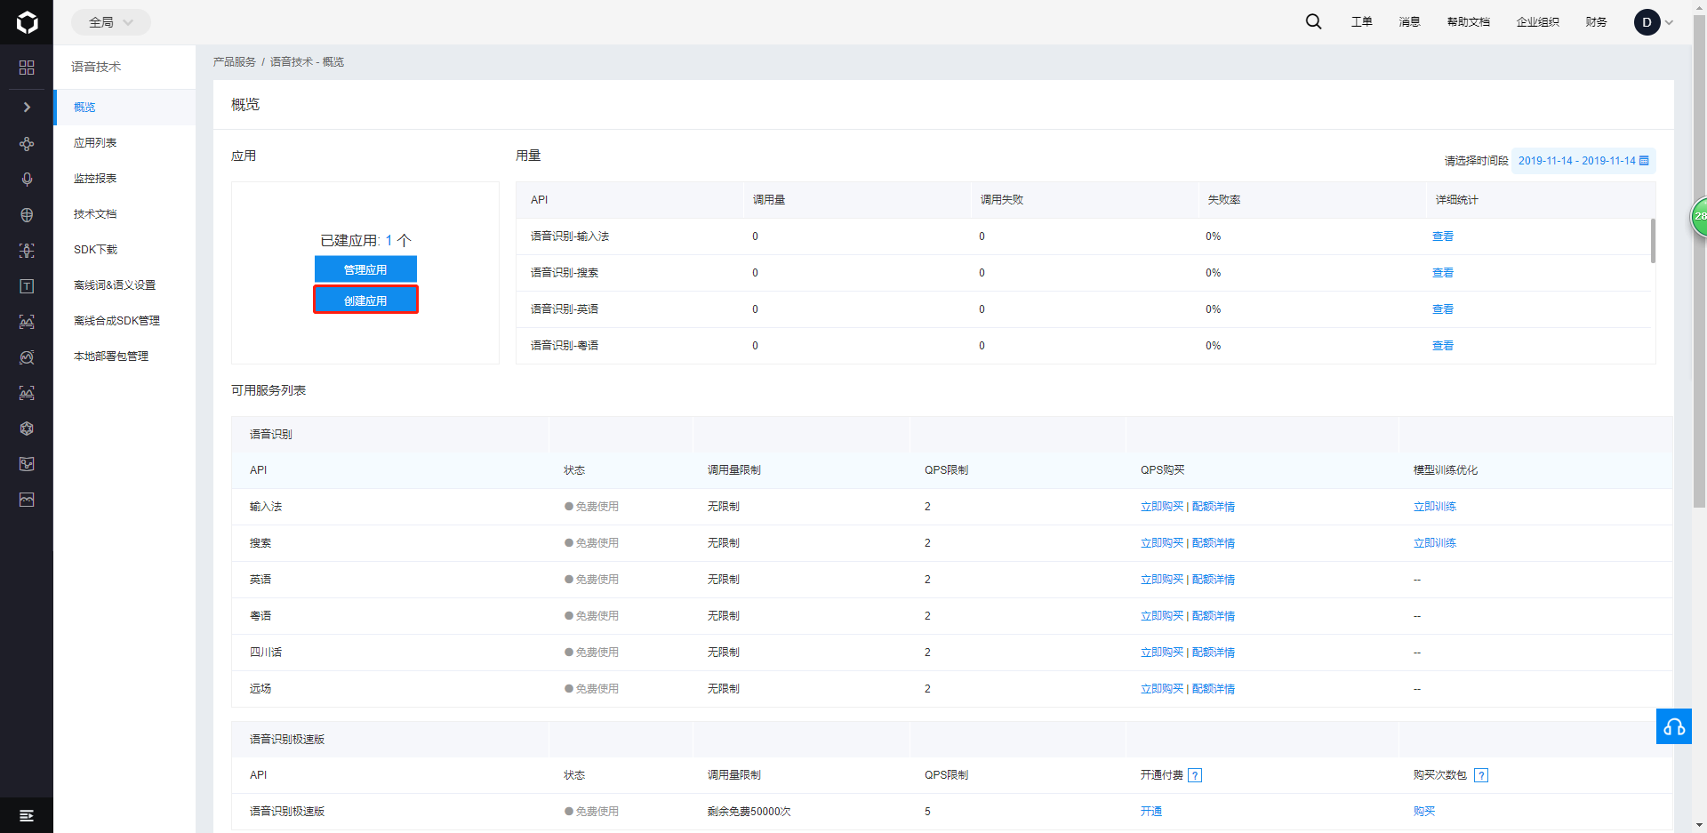Click the 语音技术 sidebar title

click(96, 67)
